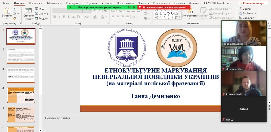This screenshot has height=132, width=271.
Task: Open Shape Fill (Заливка фігури) menu
Action: point(221,9)
